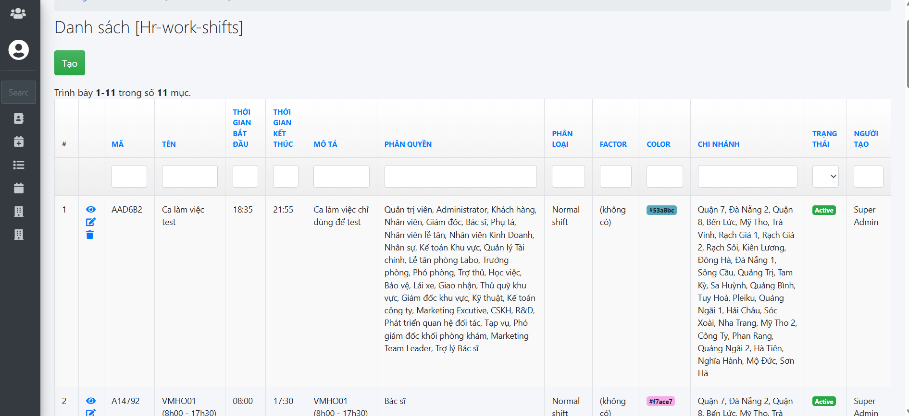The width and height of the screenshot is (909, 416).
Task: Sort table by Tên column header
Action: click(169, 144)
